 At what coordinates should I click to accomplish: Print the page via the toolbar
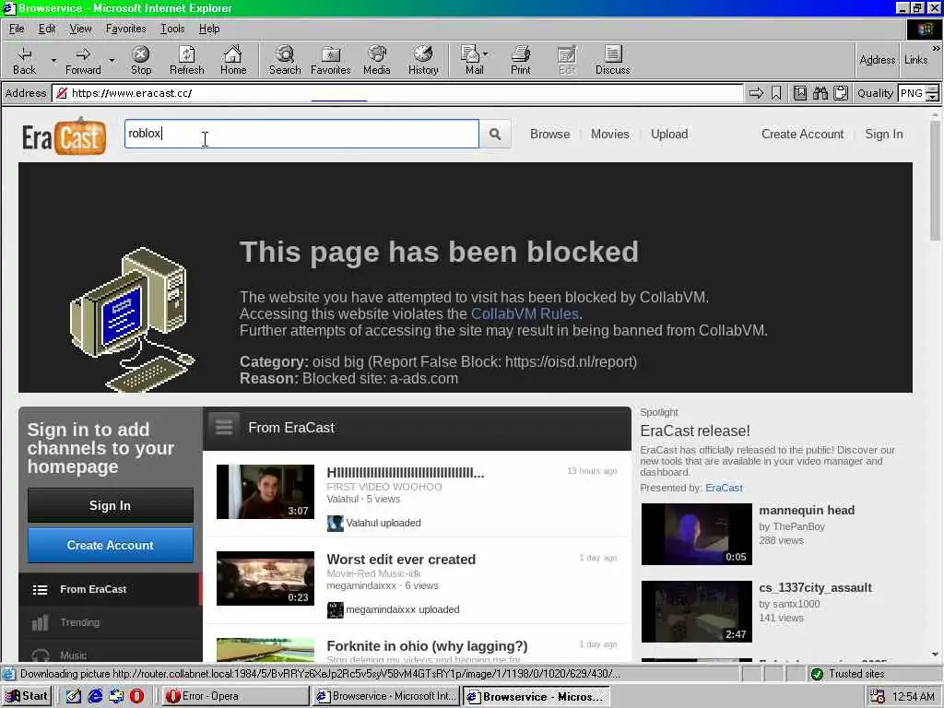[521, 60]
